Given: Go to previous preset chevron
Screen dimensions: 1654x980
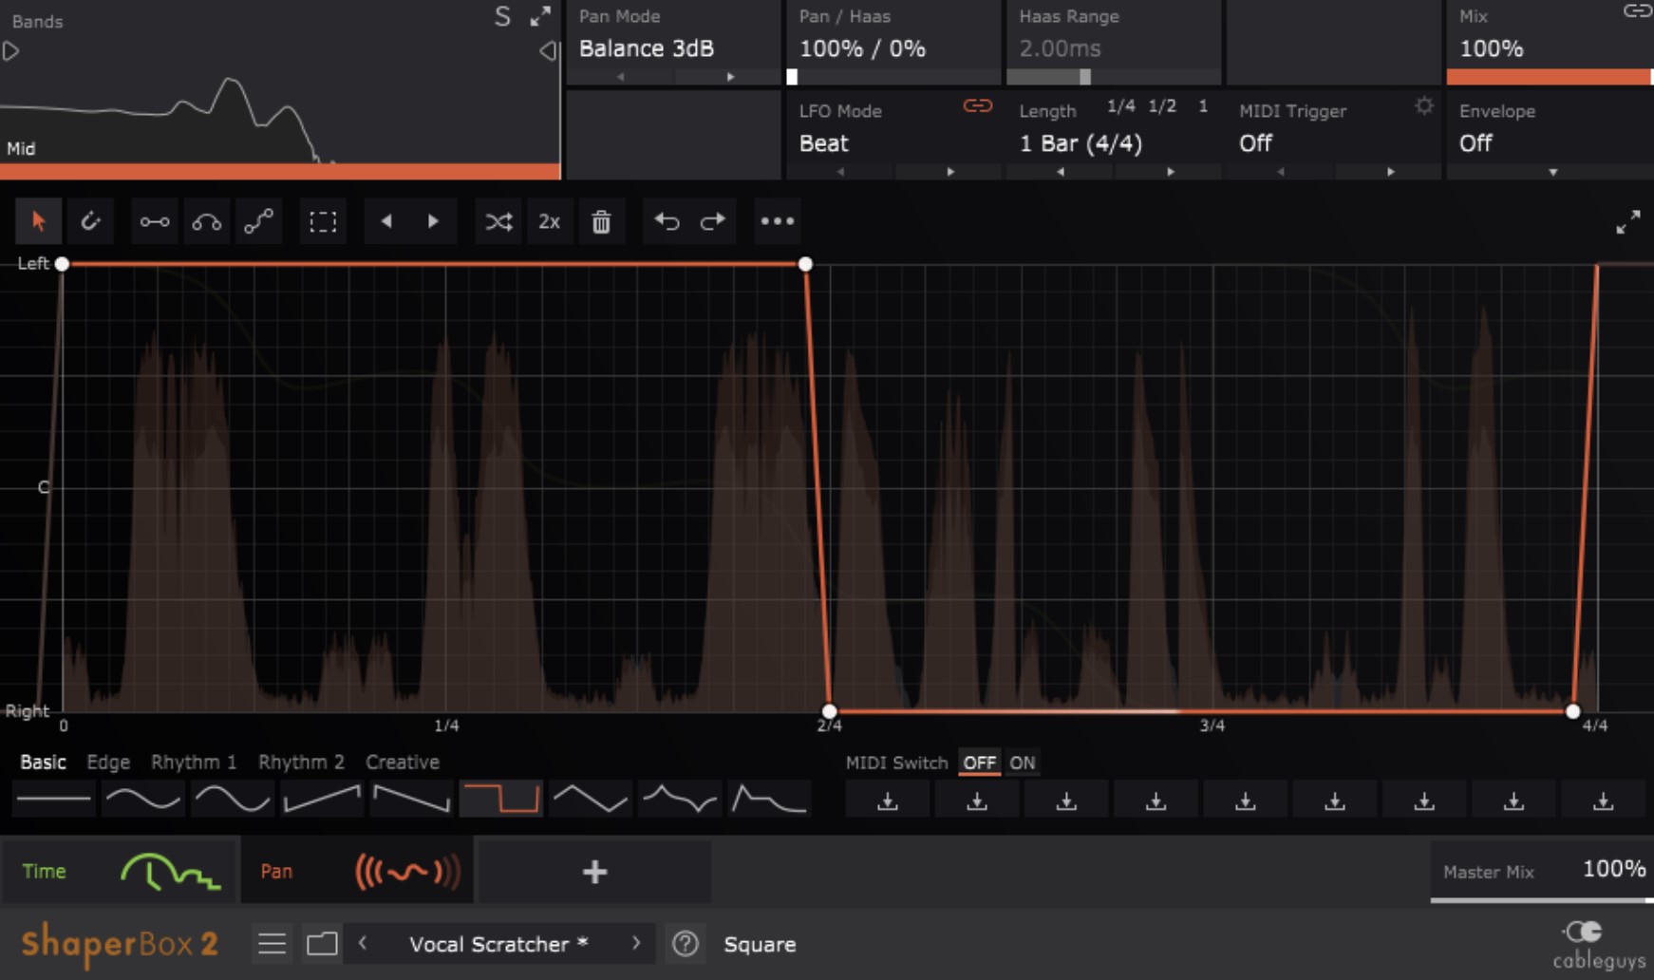Looking at the screenshot, I should (x=363, y=943).
